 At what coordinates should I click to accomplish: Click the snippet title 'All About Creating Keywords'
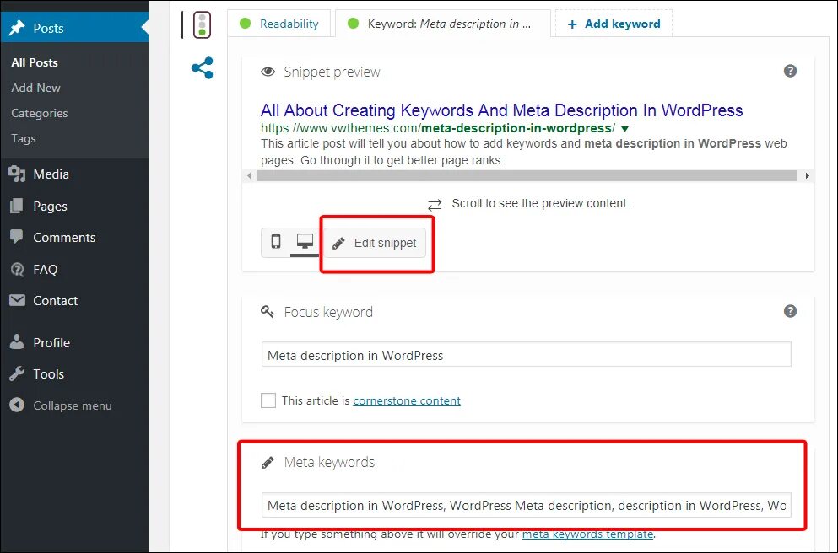(501, 110)
